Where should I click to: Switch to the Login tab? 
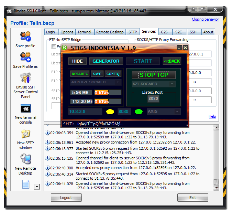[x=51, y=32]
